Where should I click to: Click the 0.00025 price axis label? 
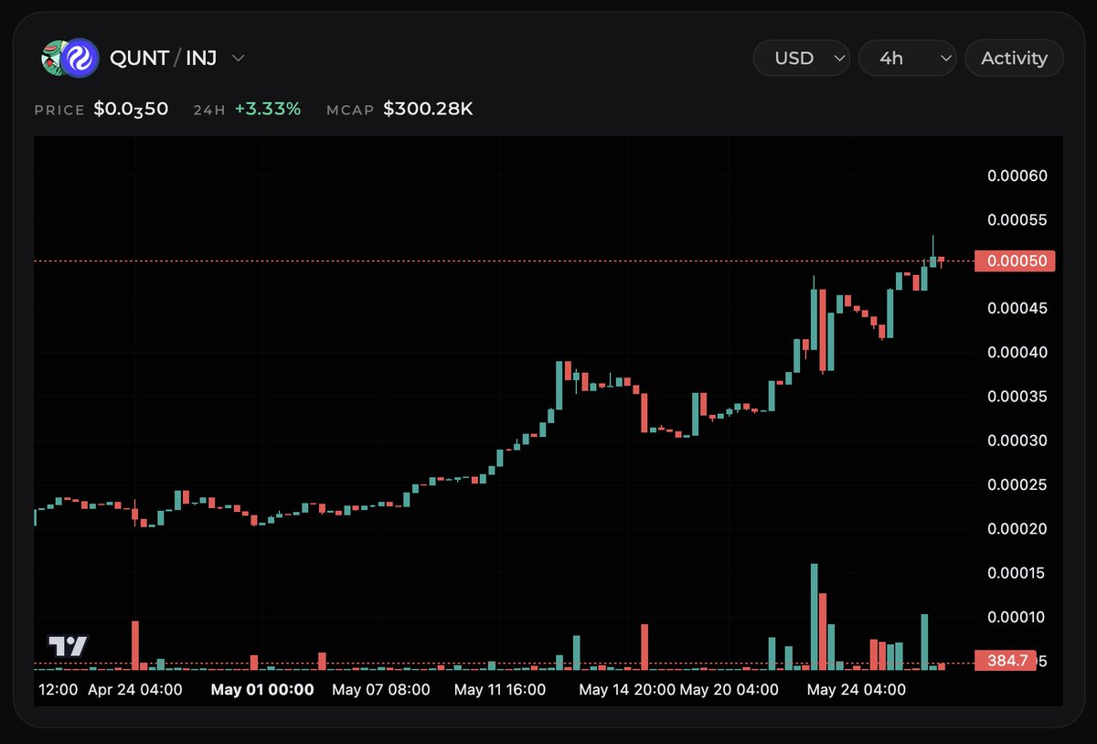click(1017, 484)
